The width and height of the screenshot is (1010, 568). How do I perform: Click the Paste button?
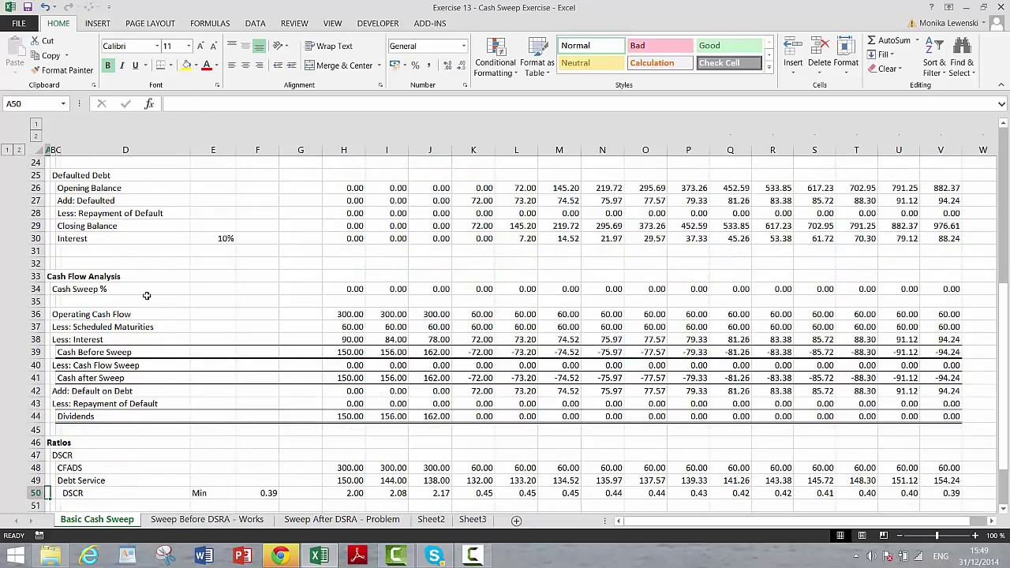(x=14, y=54)
